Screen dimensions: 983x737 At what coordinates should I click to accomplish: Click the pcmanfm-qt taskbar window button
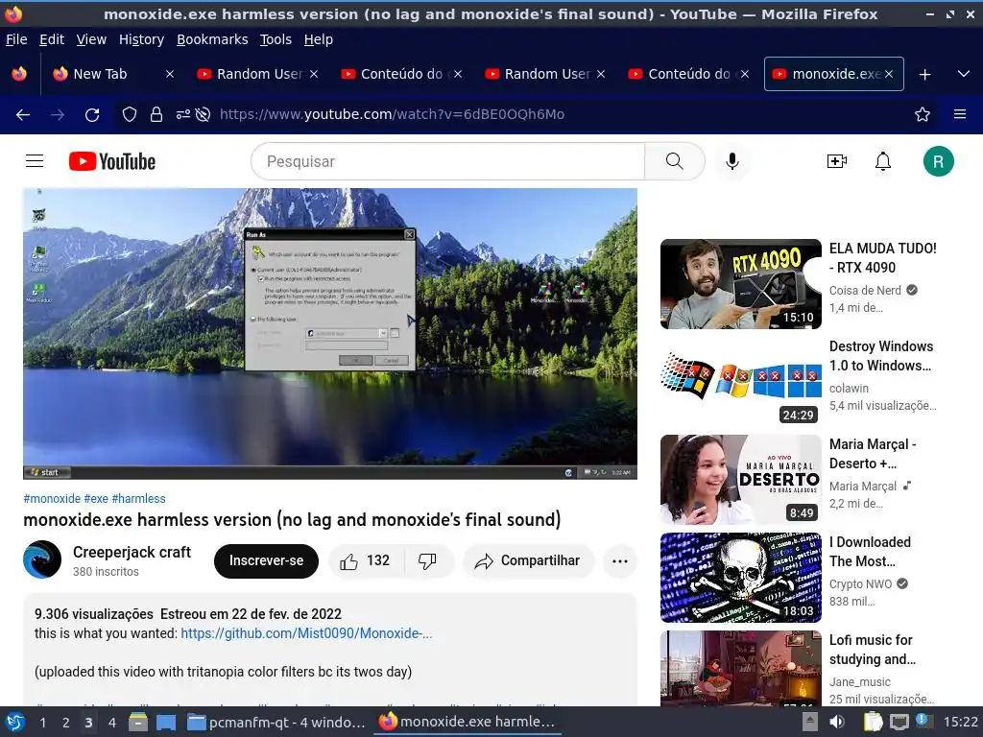click(x=276, y=723)
